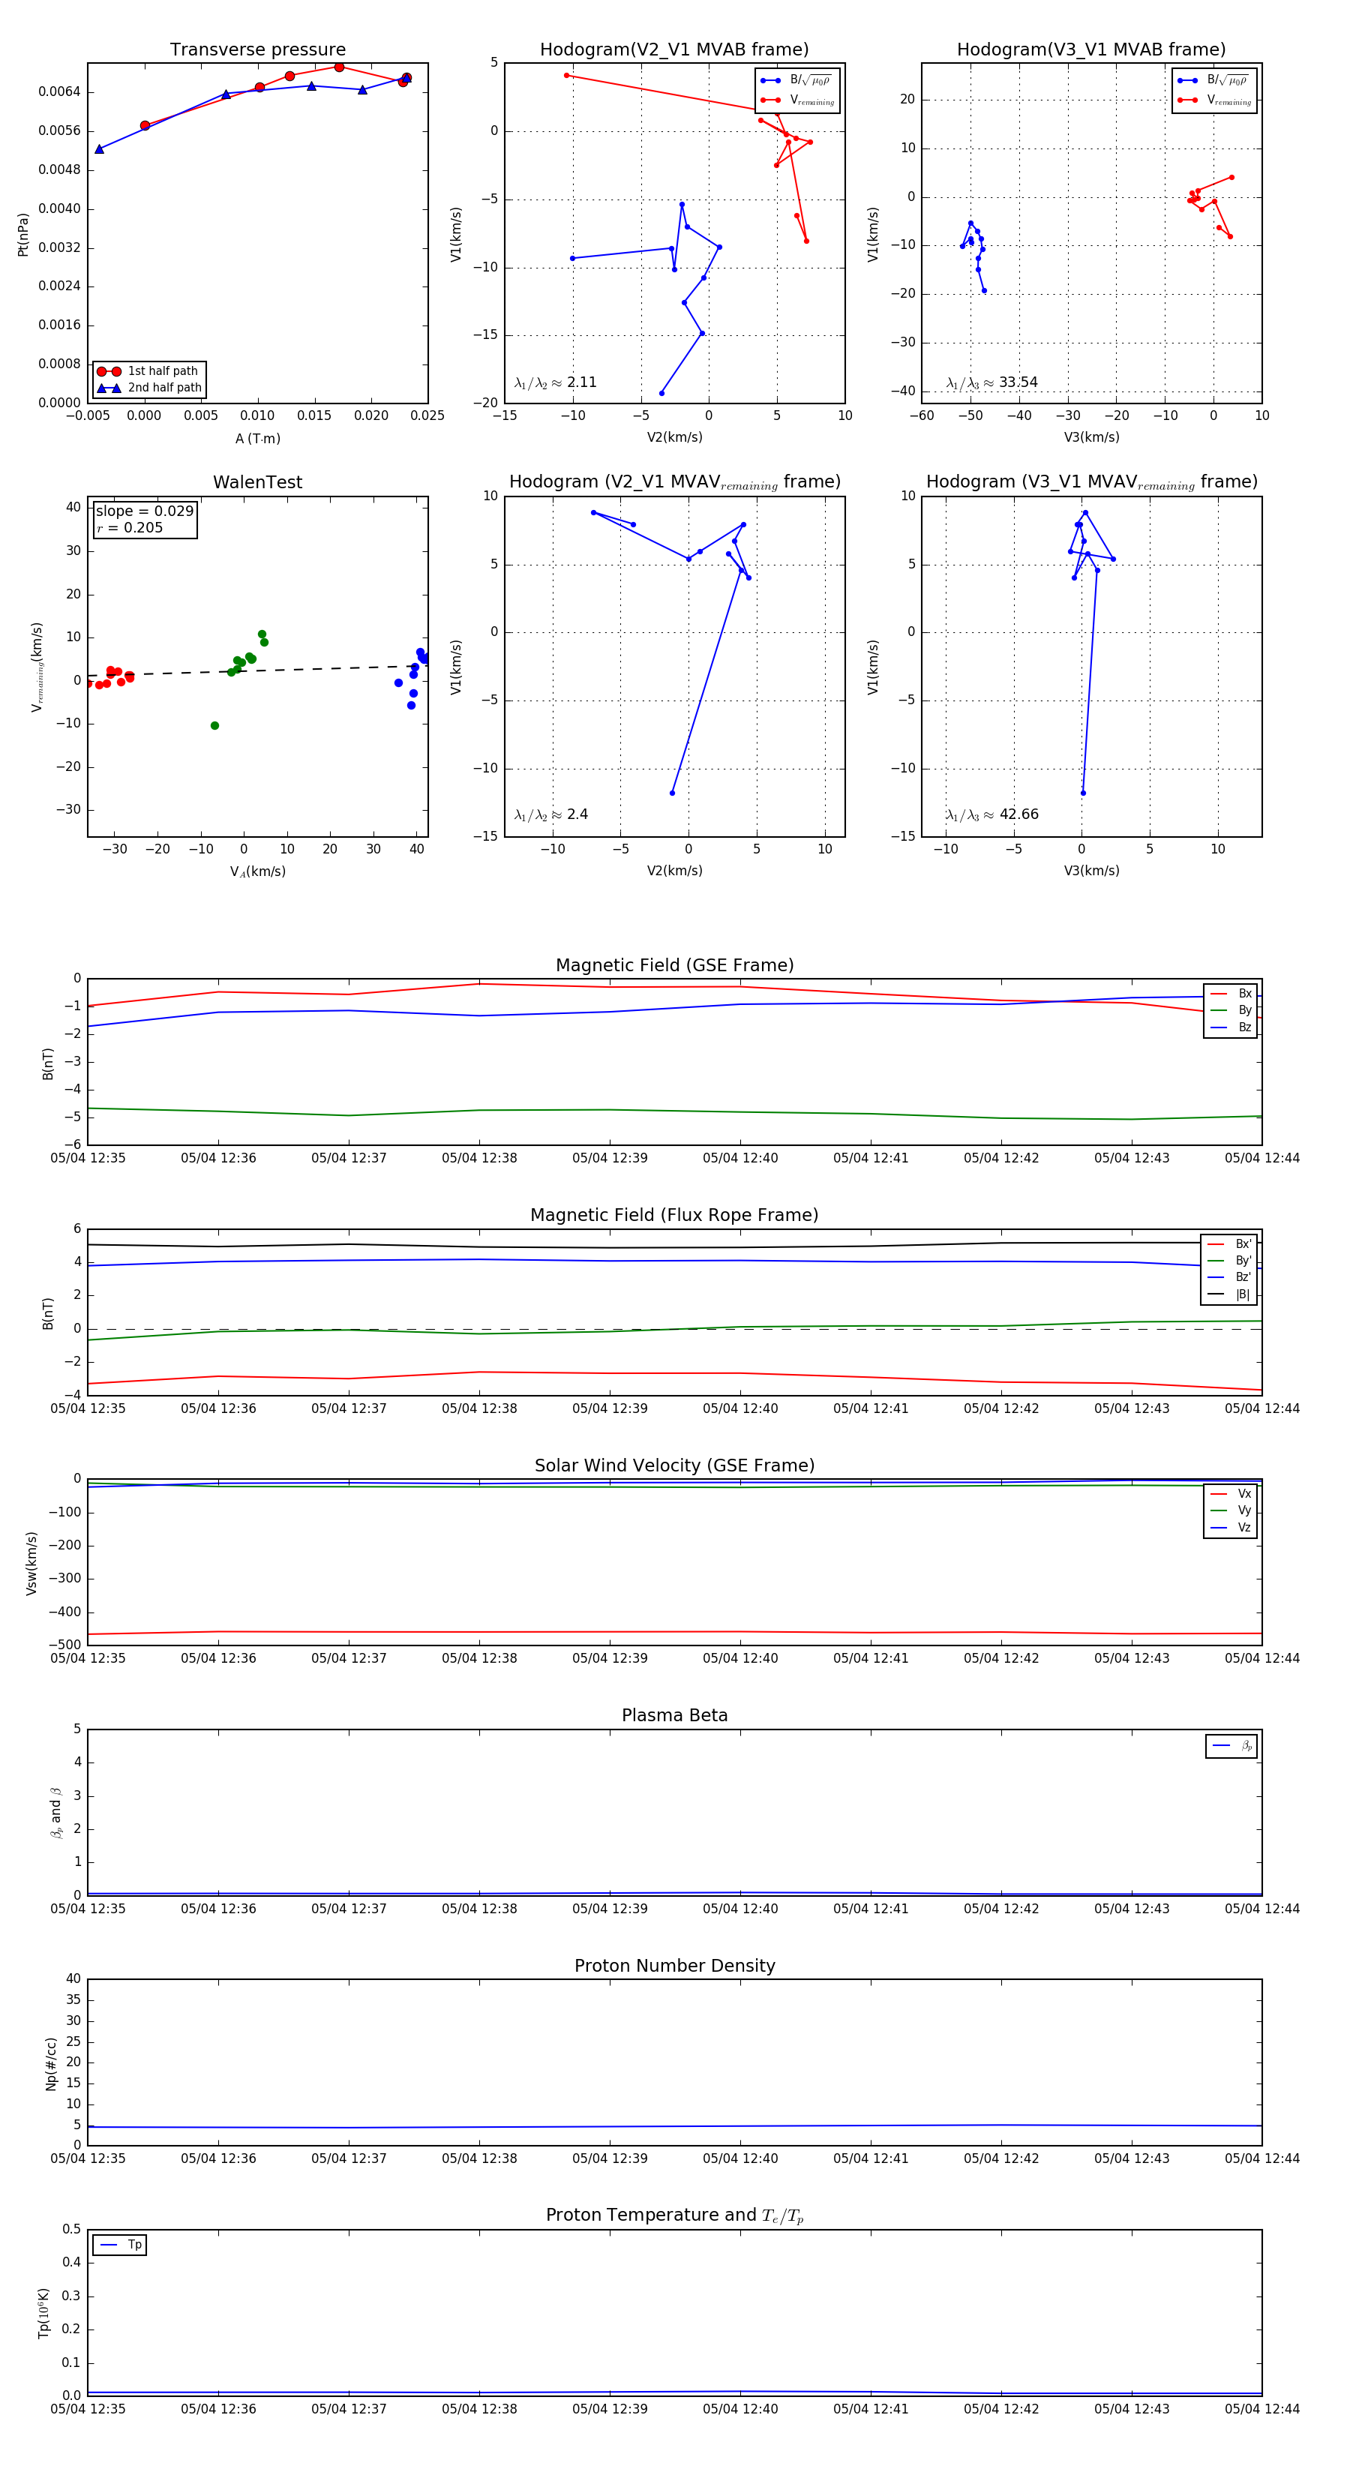Click the 'WalenTest' plot title
Screen dimensions: 1350x2475
pos(257,482)
